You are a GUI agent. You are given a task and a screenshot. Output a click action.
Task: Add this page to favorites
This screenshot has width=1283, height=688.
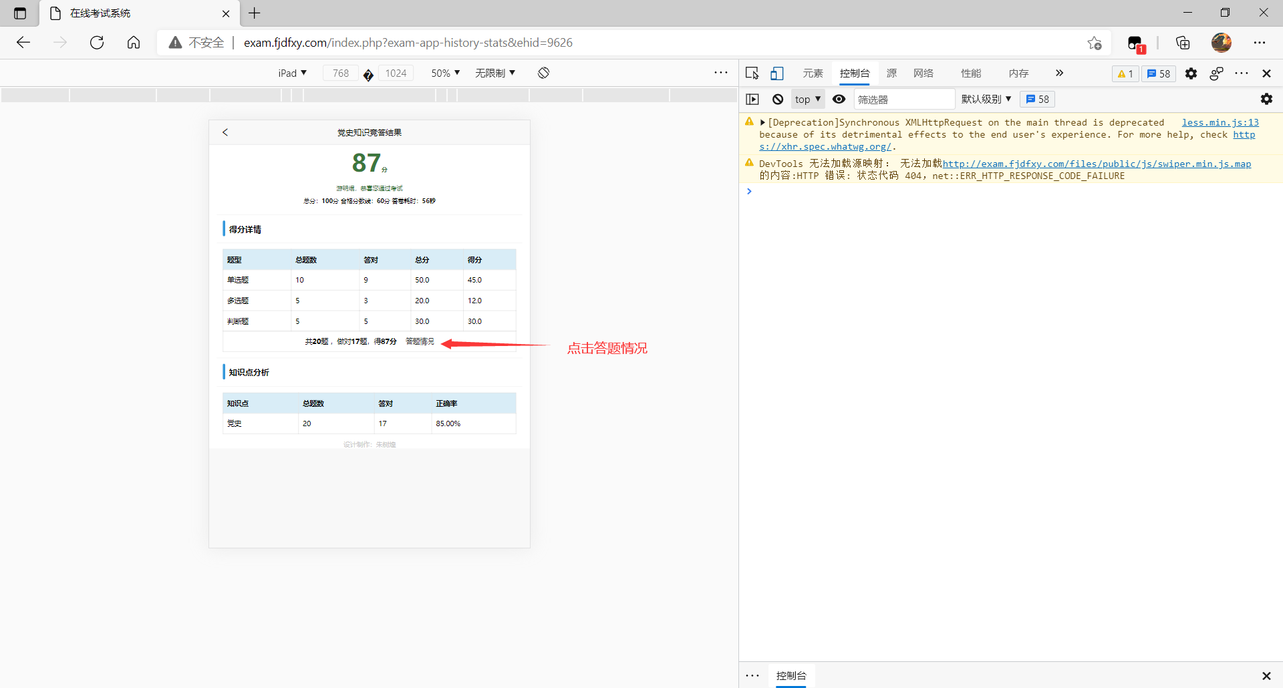click(1094, 43)
